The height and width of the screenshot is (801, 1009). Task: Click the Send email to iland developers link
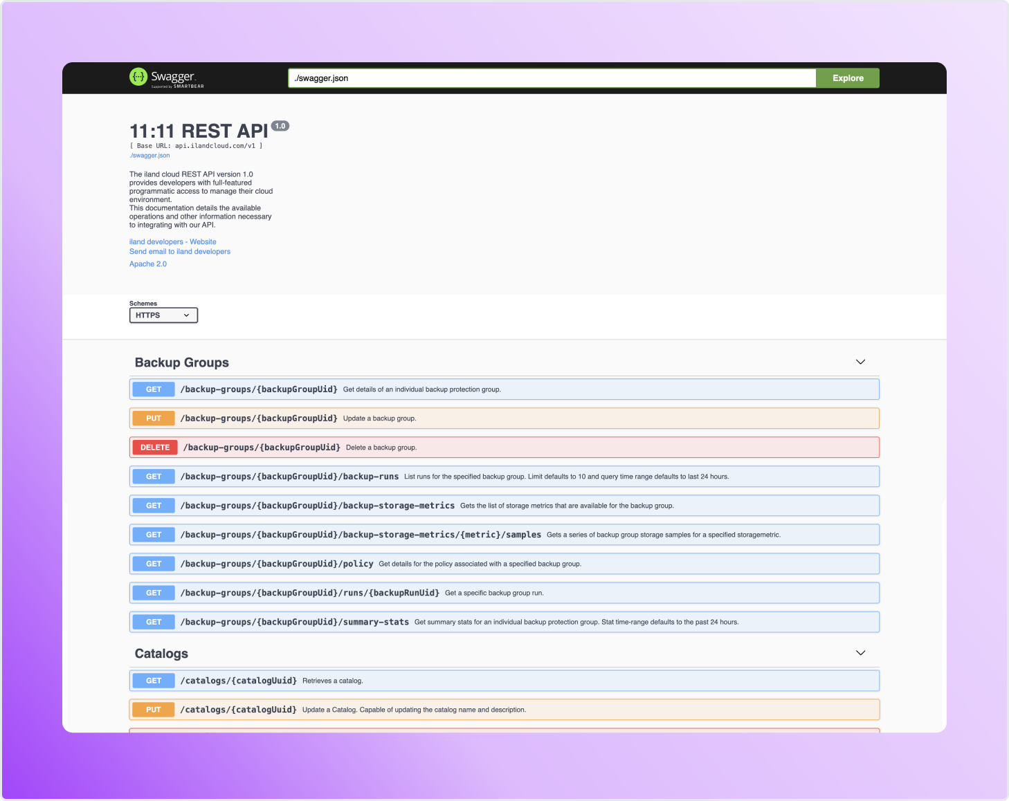pyautogui.click(x=179, y=251)
